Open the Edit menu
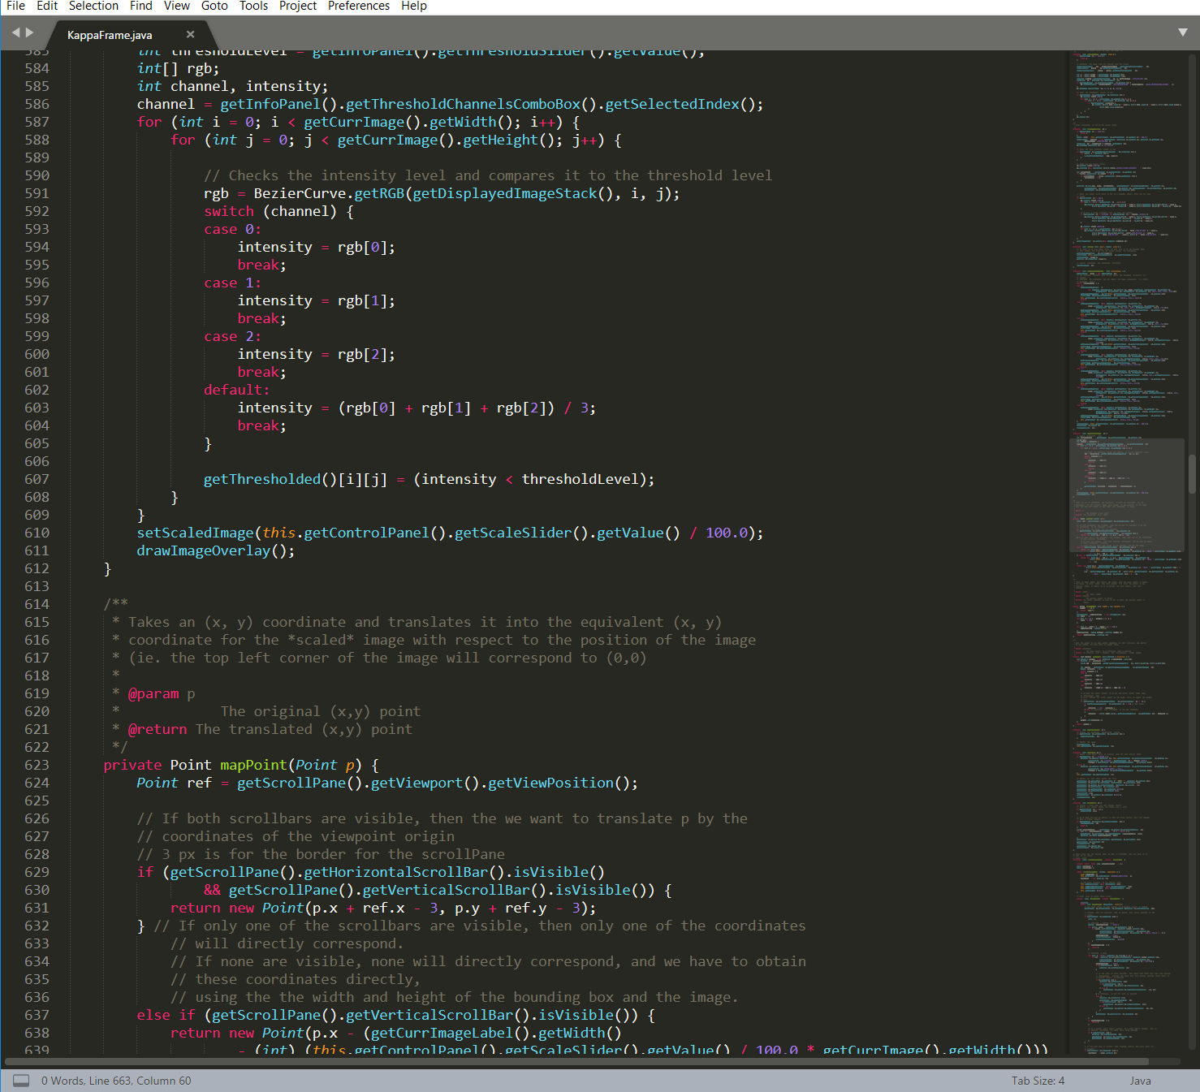 (46, 6)
